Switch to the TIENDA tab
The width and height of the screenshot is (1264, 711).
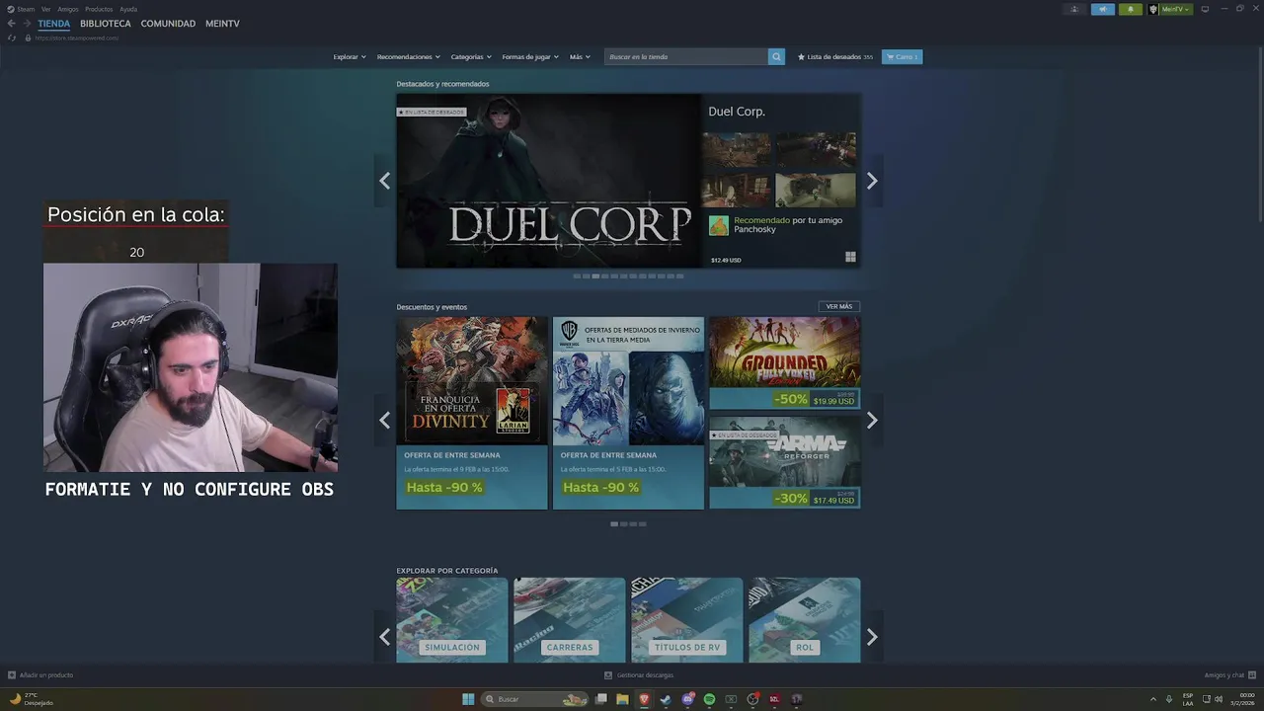coord(54,24)
